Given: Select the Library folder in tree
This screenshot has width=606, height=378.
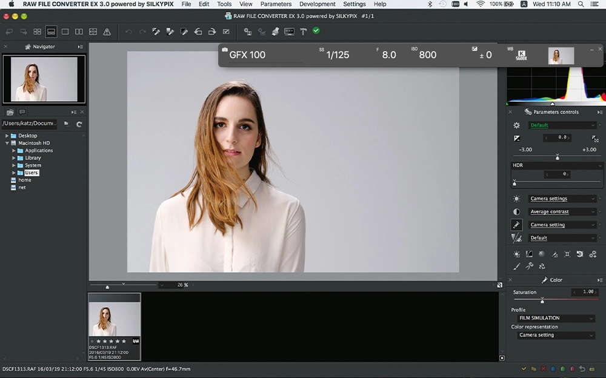Looking at the screenshot, I should pos(33,158).
